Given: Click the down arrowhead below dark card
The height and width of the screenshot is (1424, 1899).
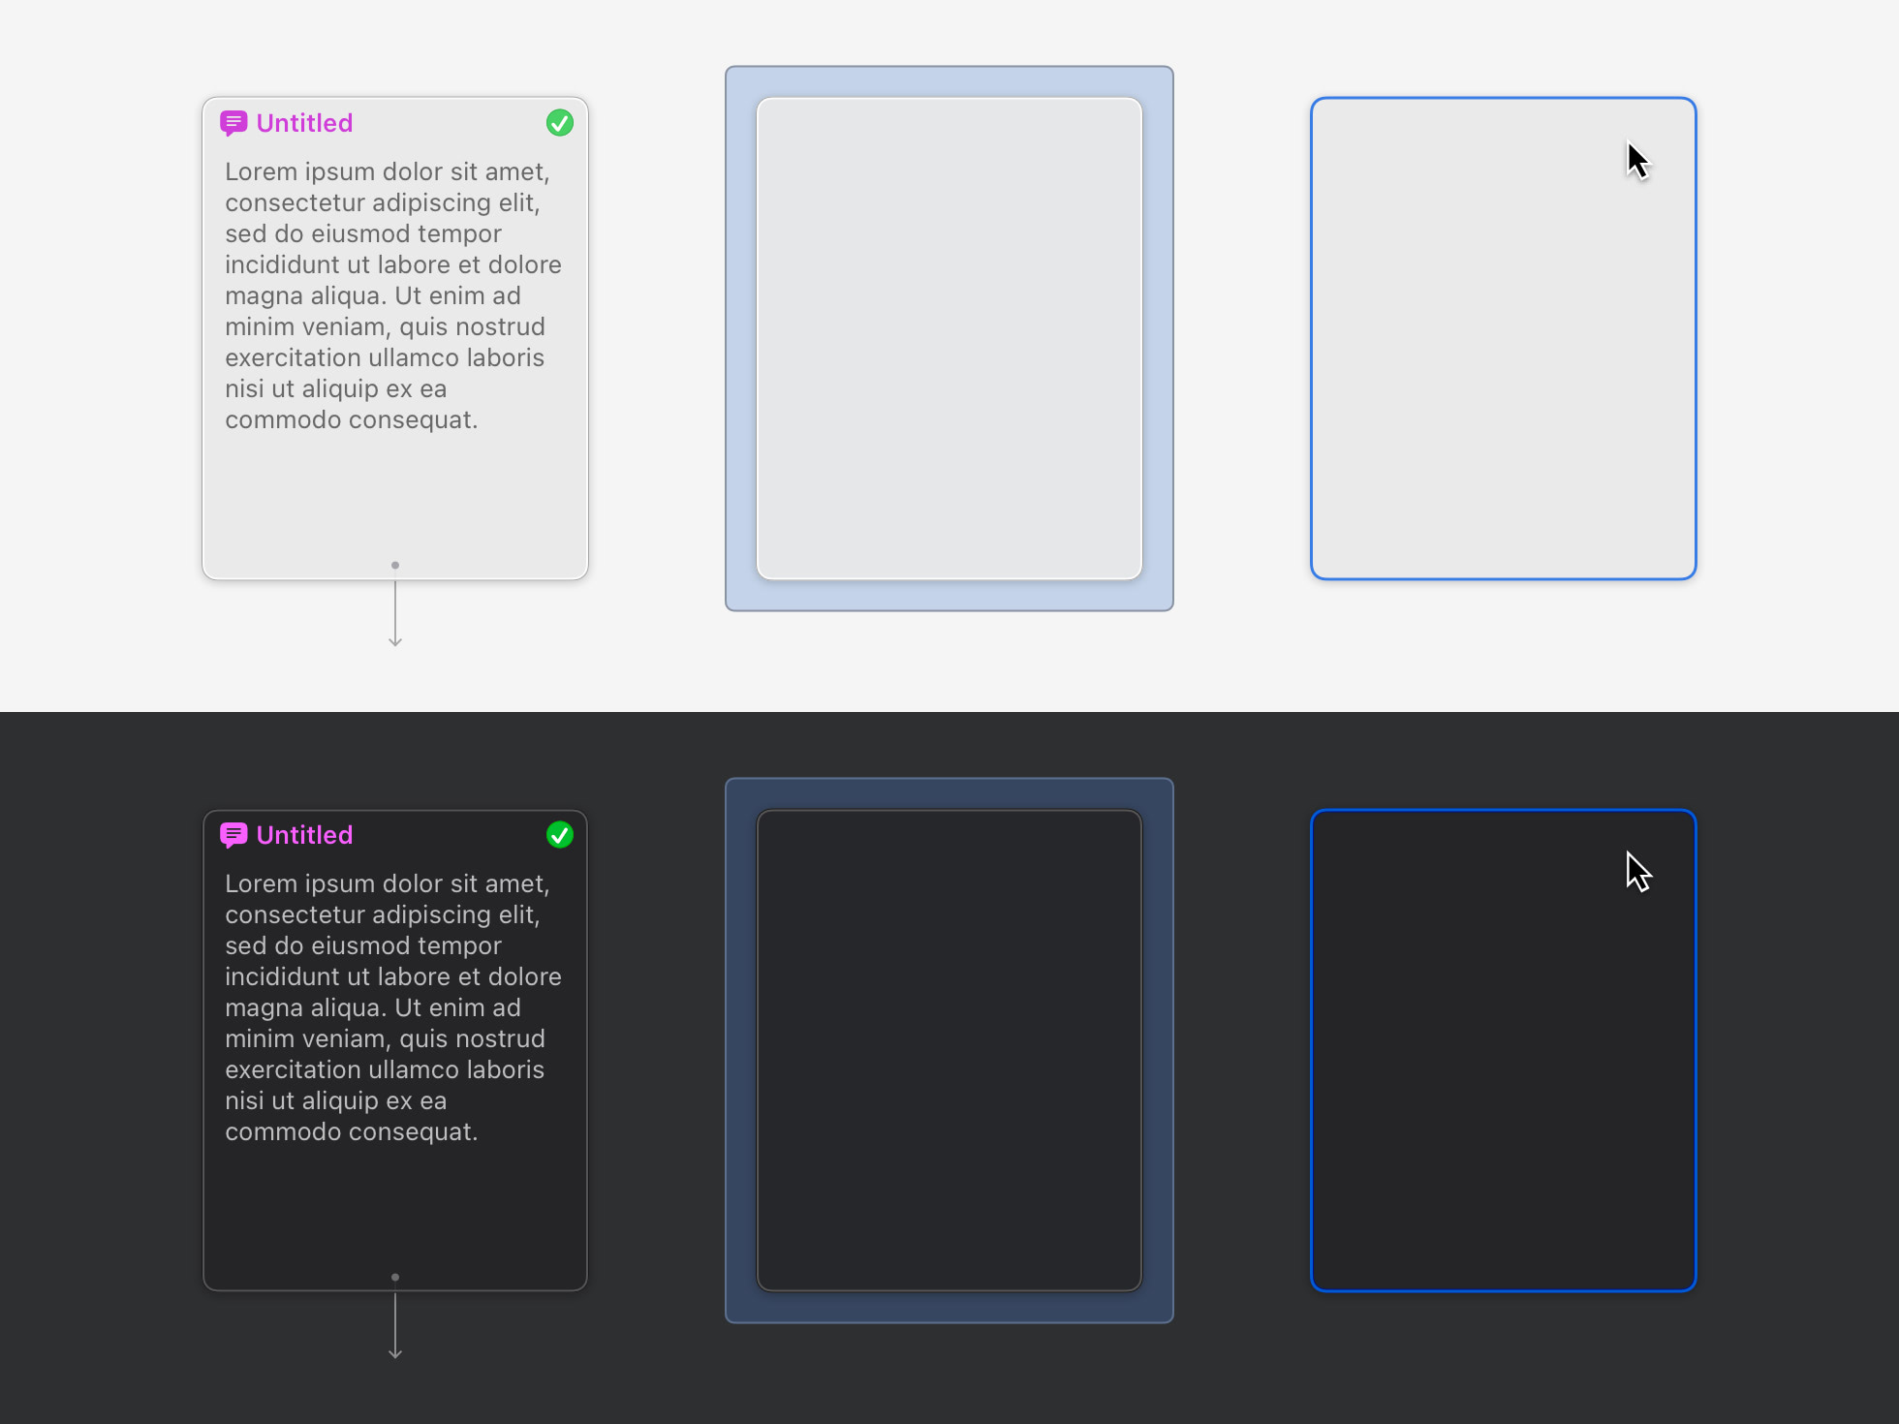Looking at the screenshot, I should (x=395, y=1353).
